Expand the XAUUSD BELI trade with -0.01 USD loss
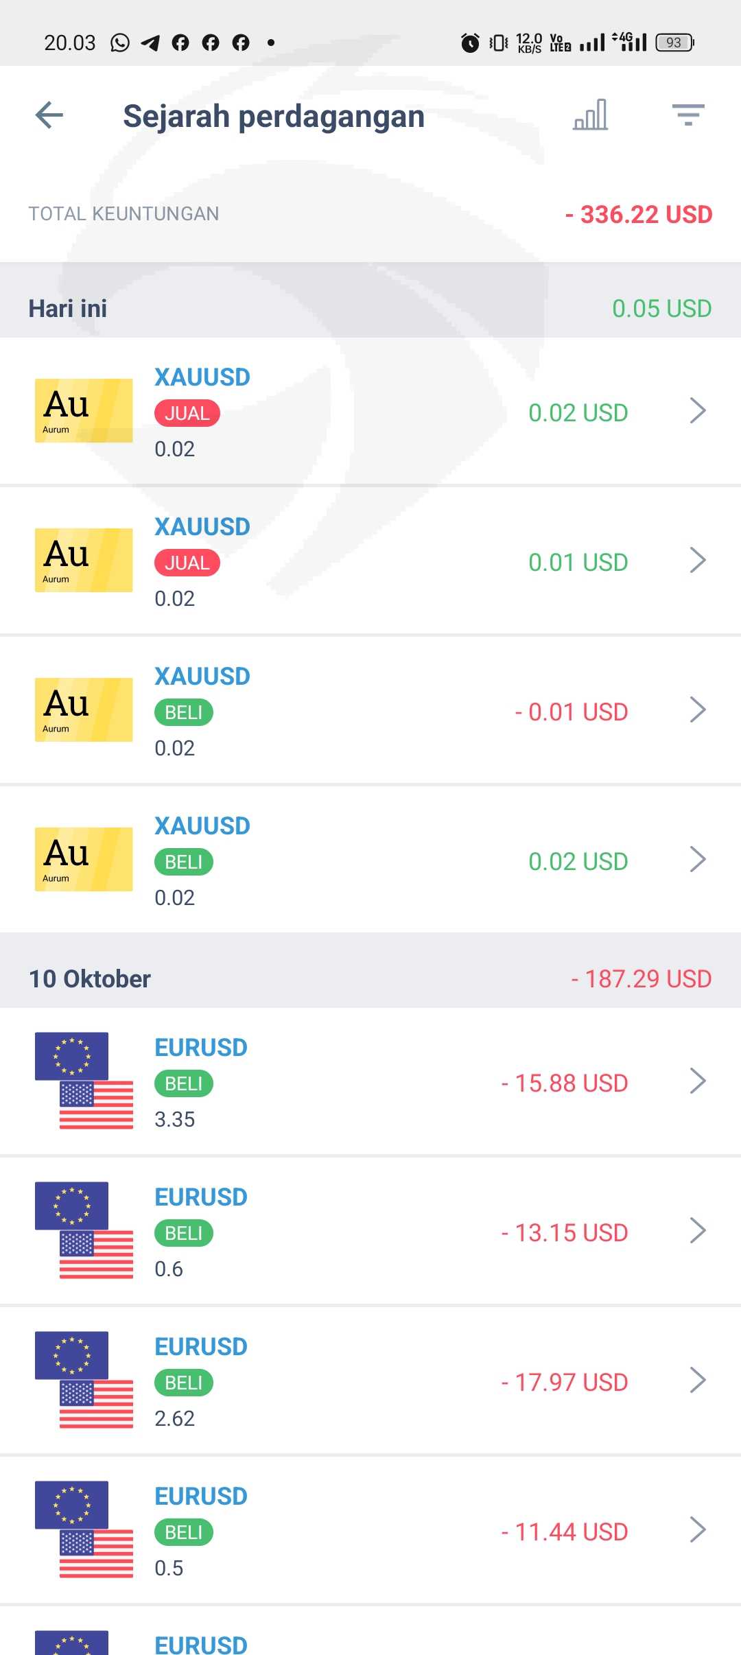This screenshot has width=741, height=1655. point(698,710)
